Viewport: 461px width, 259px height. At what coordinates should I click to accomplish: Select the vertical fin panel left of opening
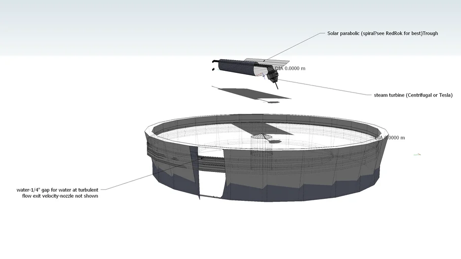click(194, 172)
